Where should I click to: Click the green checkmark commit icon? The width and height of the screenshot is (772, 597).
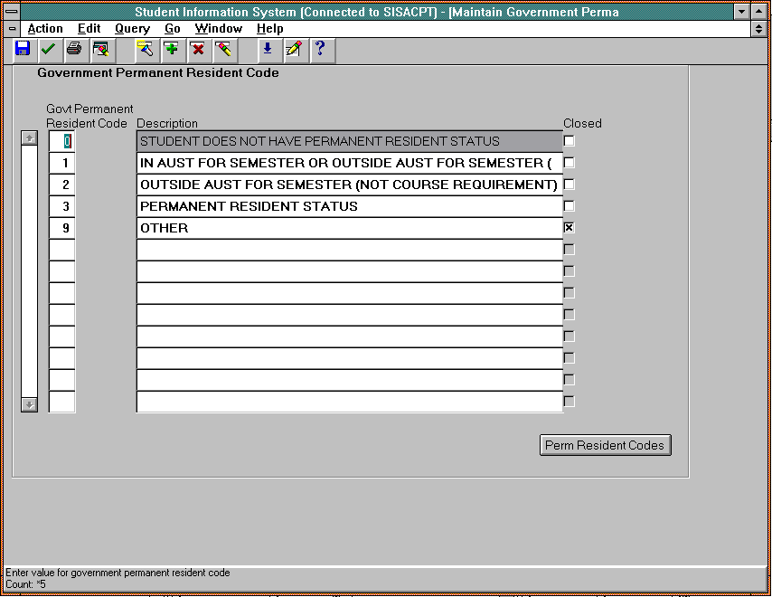click(x=48, y=49)
